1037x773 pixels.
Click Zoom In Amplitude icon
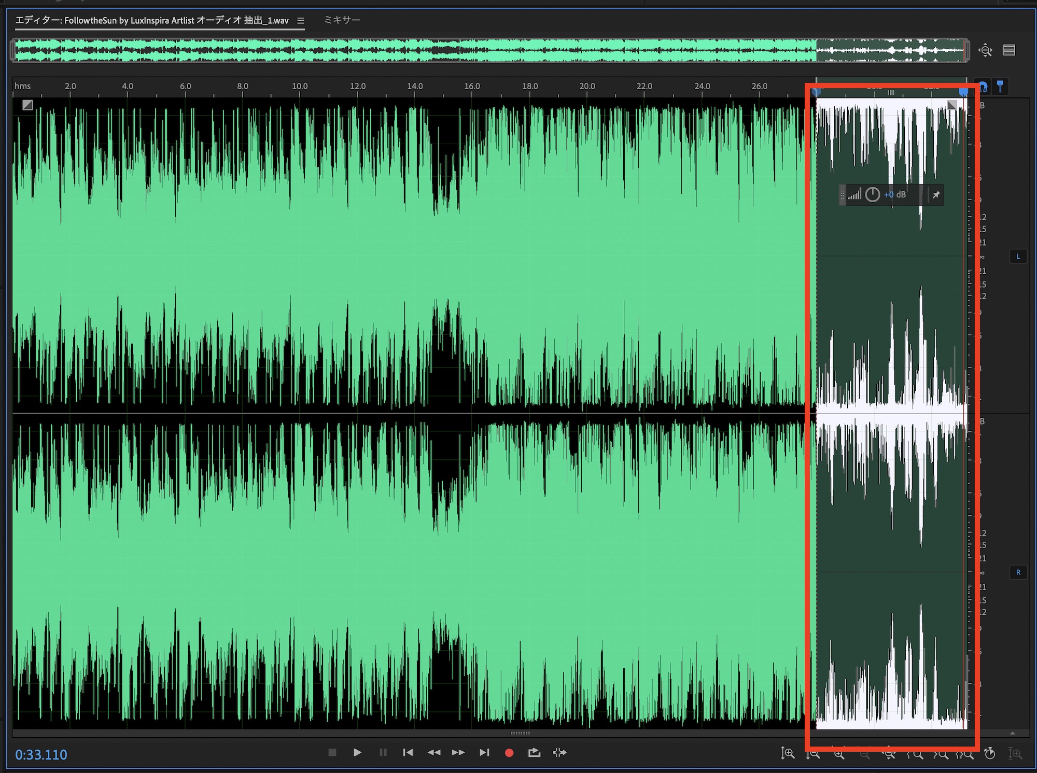pyautogui.click(x=787, y=753)
